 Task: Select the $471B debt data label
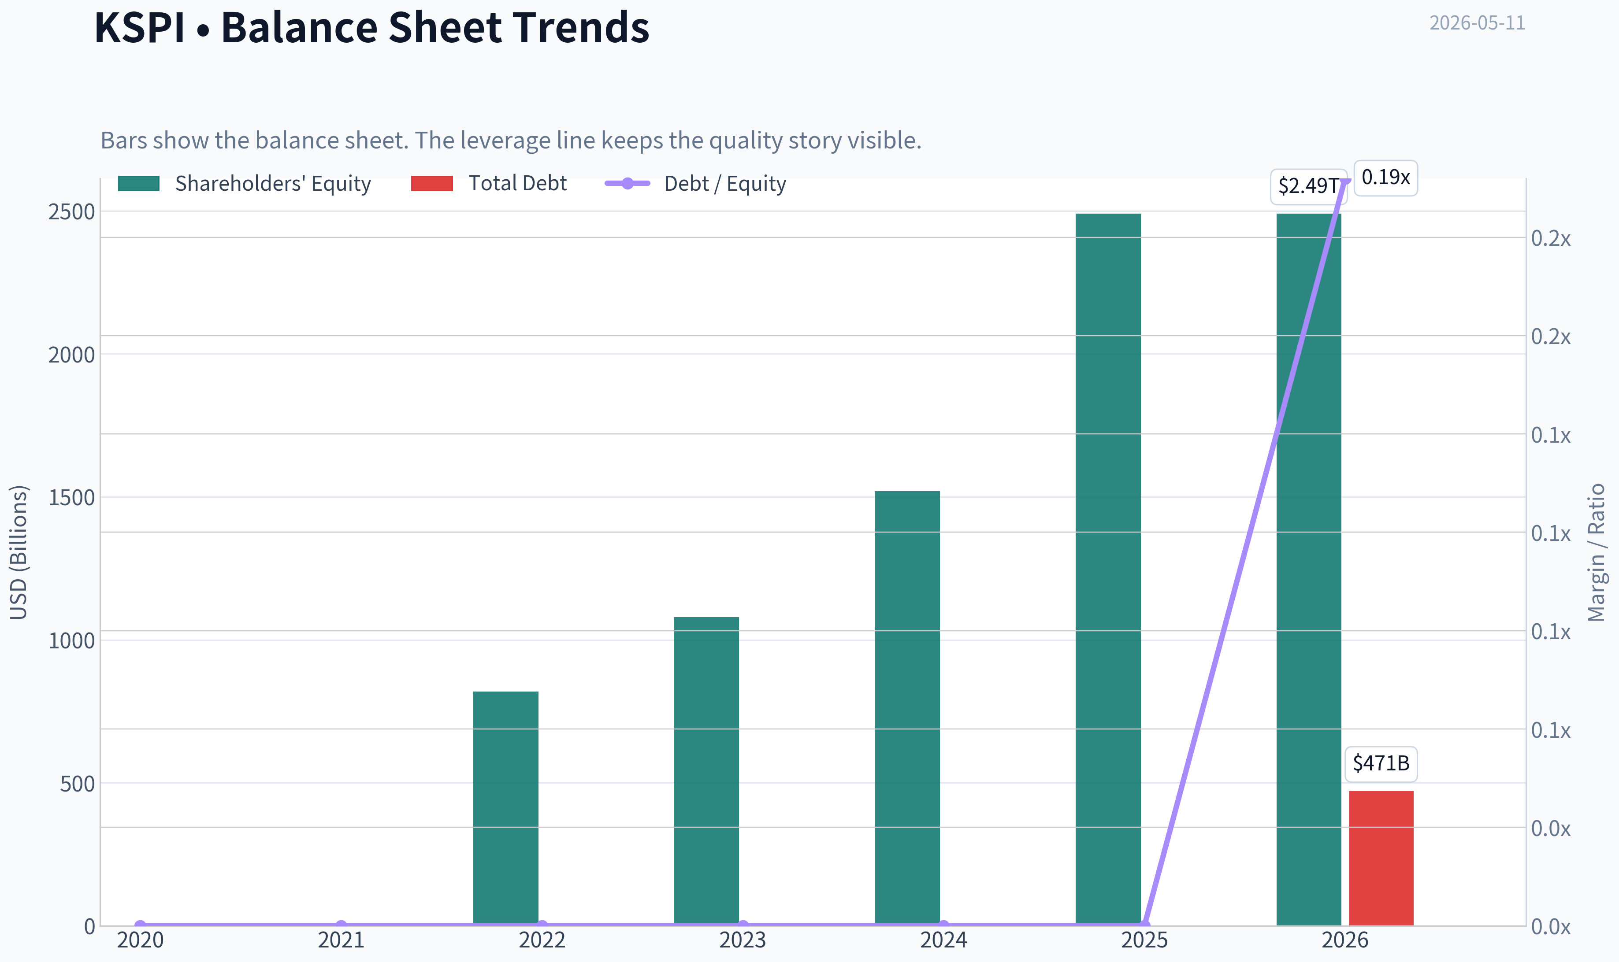pyautogui.click(x=1381, y=764)
